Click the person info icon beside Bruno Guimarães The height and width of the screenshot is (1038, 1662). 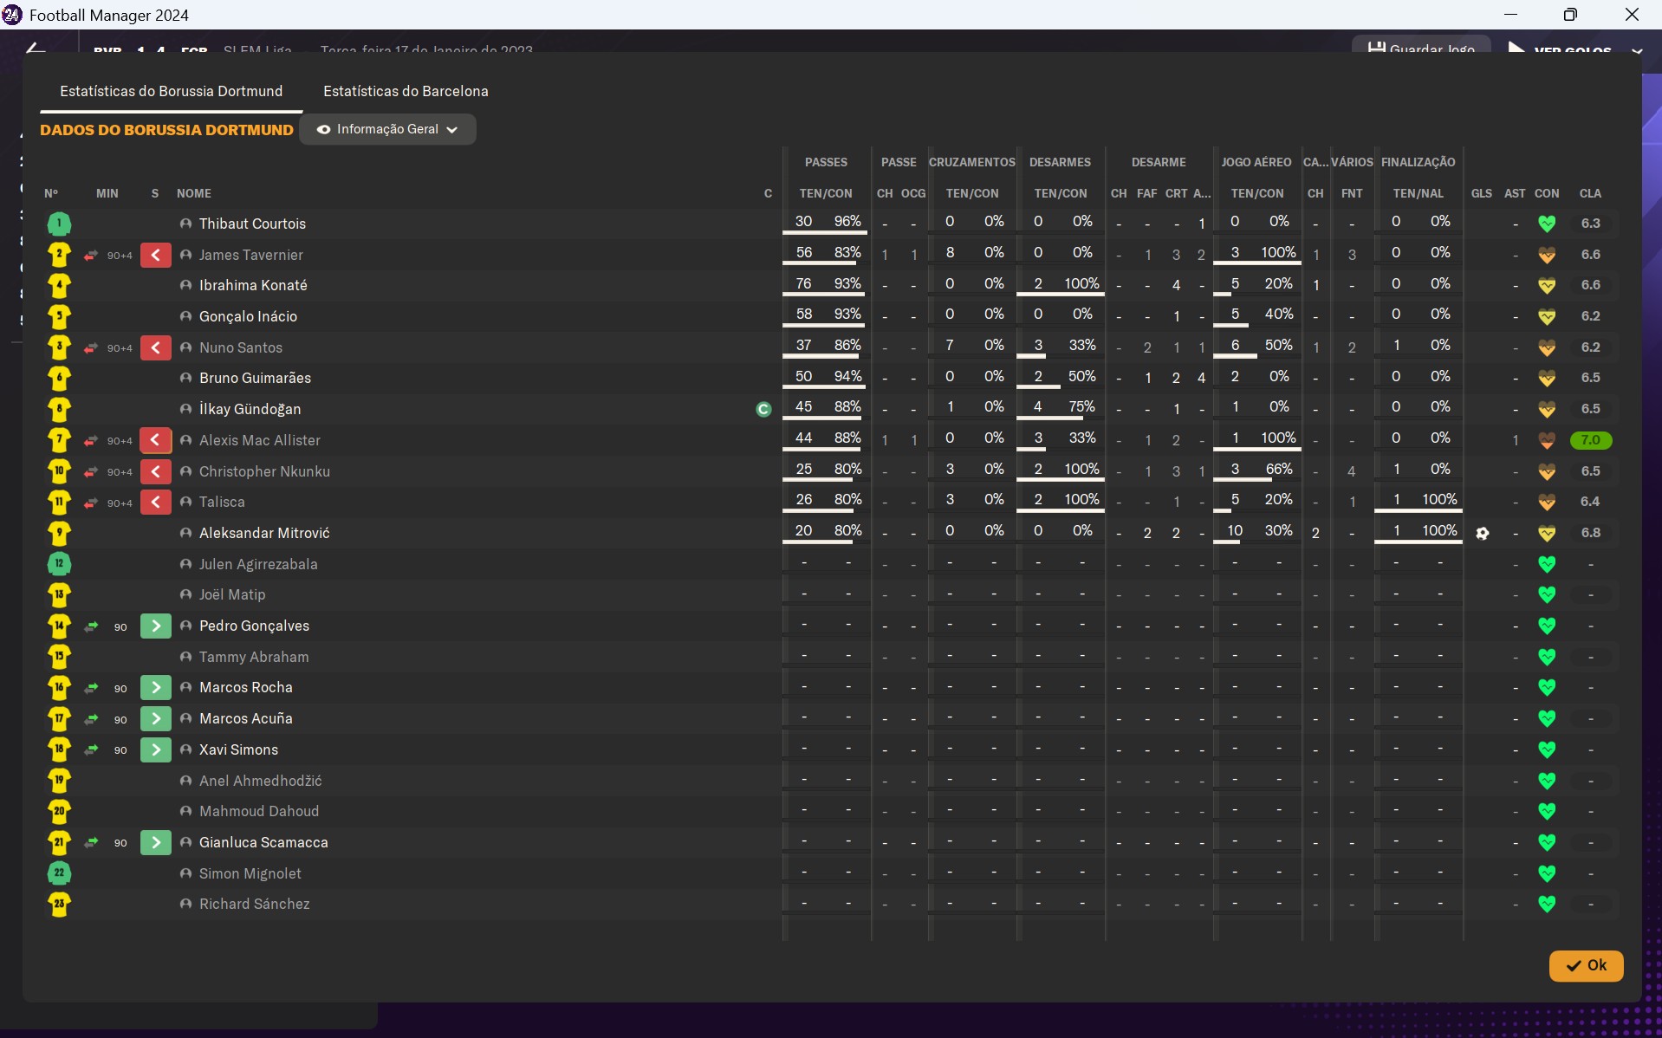click(x=185, y=378)
